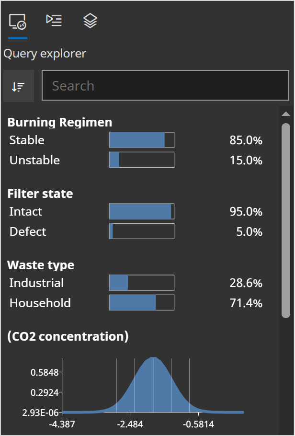
Task: Click the CO2 concentration distribution chart
Action: pos(153,388)
